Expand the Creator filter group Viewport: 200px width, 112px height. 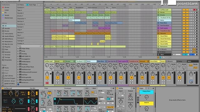[x=21, y=44]
